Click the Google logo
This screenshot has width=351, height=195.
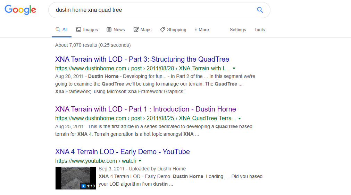coord(20,10)
